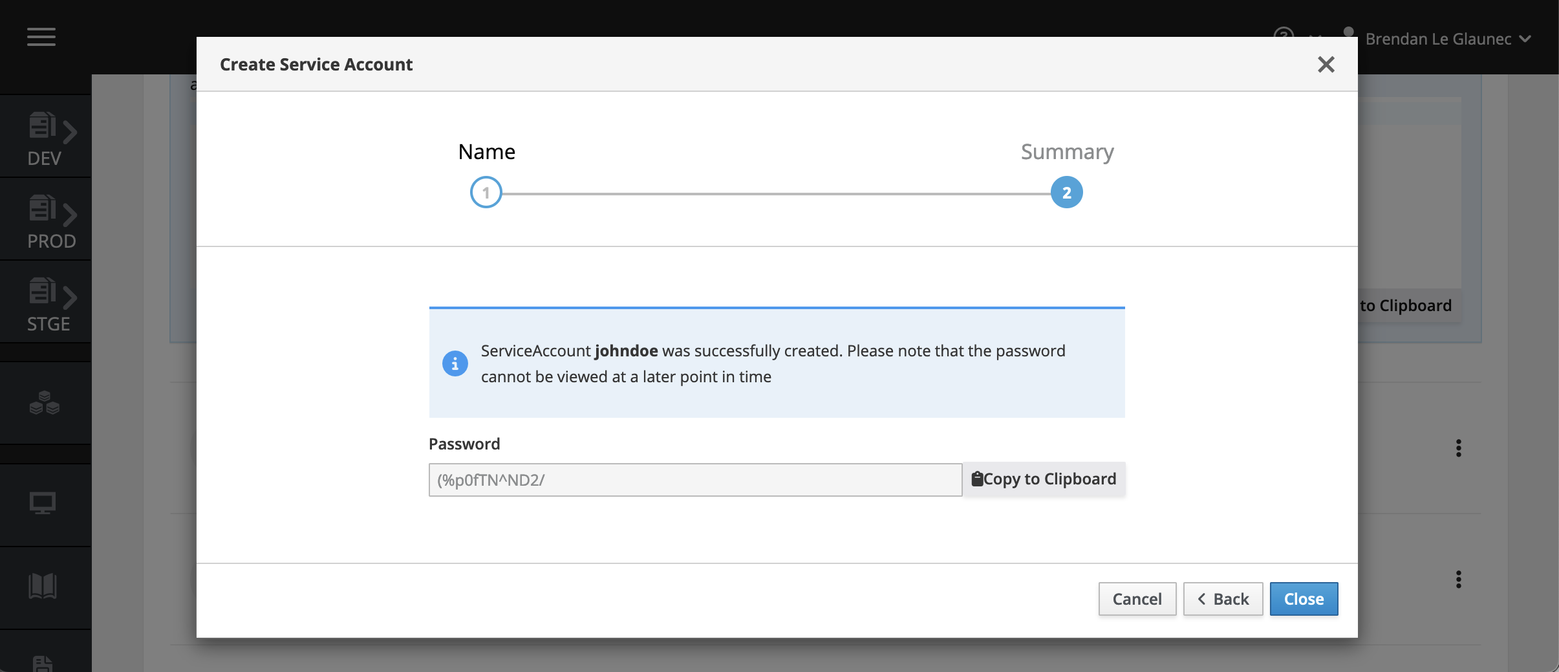Click the Name step label

point(487,152)
